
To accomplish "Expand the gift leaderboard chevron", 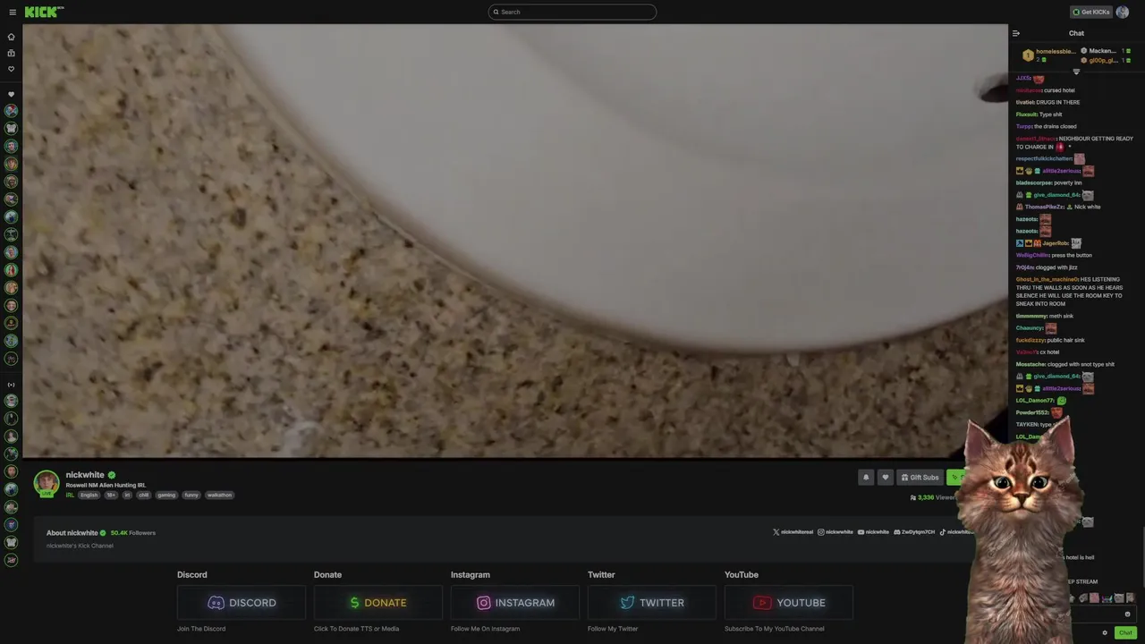I will point(1076,72).
